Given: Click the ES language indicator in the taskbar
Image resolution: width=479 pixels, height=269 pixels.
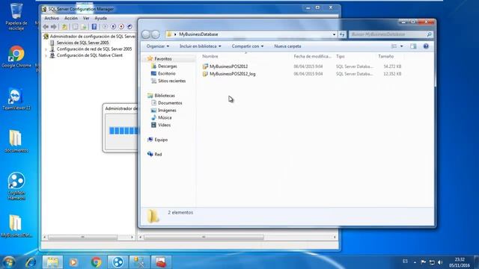Looking at the screenshot, I should tap(405, 262).
